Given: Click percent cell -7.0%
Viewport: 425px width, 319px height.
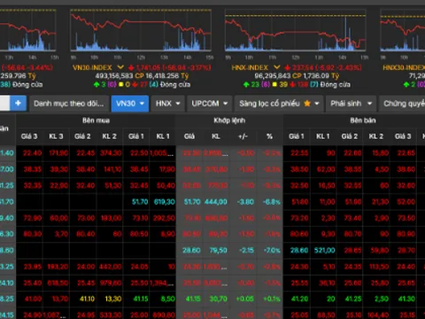Looking at the screenshot, I should tap(272, 251).
